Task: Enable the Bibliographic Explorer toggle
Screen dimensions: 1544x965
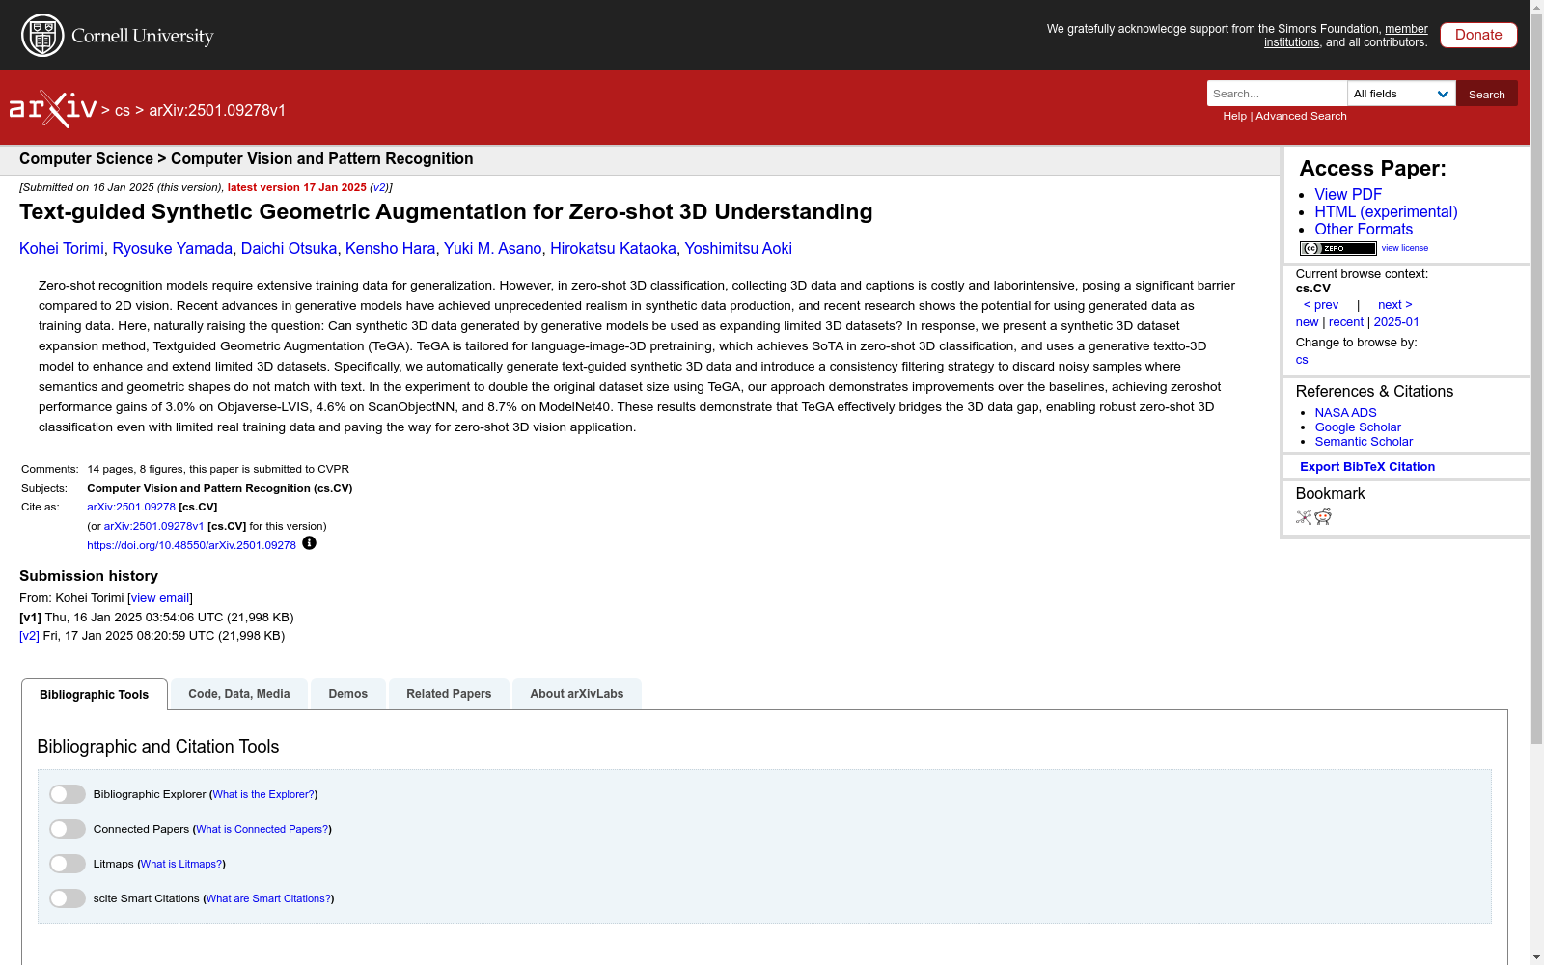Action: (x=67, y=793)
